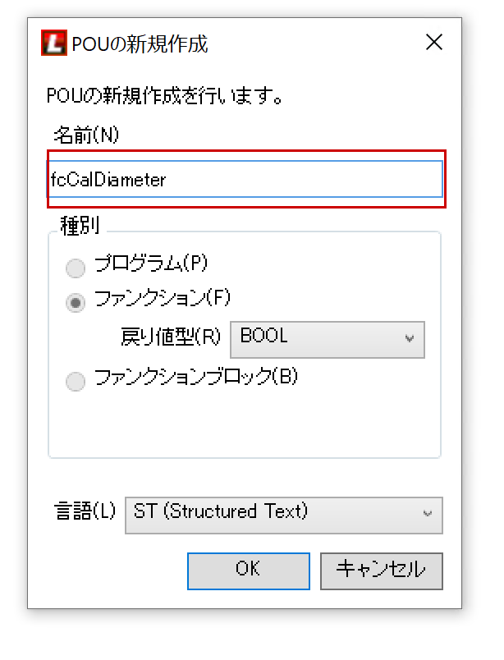Screen dimensions: 504x660
Task: Click the 言語(L) label
Action: click(x=83, y=512)
